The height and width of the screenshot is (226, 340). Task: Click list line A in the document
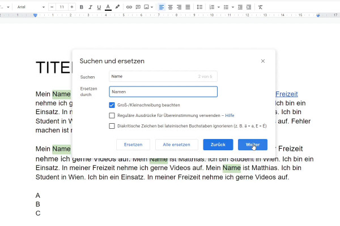coord(38,195)
